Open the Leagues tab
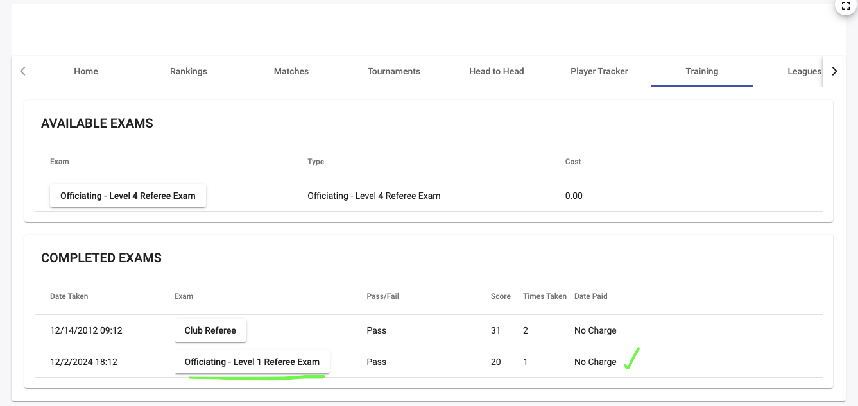Screen dimensions: 858x406 click(803, 71)
